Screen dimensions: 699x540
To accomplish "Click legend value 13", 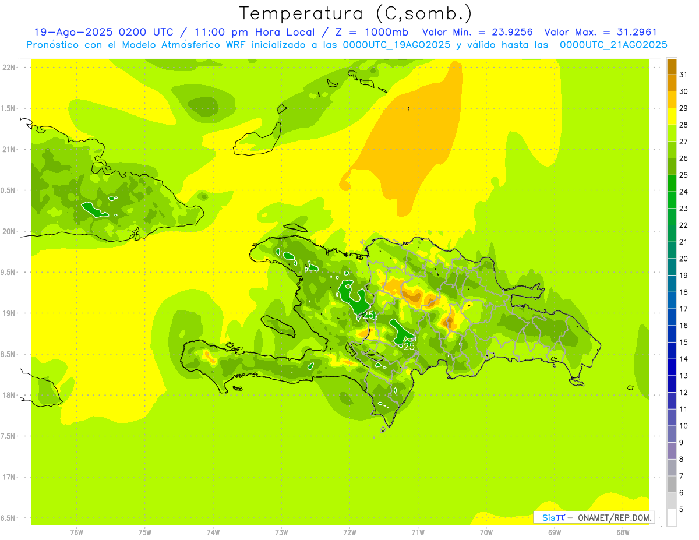I will coord(683,376).
